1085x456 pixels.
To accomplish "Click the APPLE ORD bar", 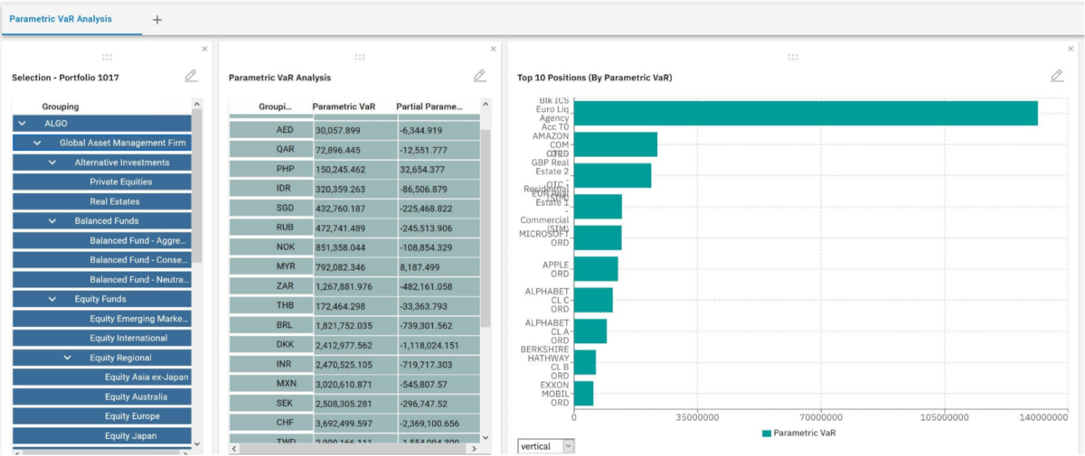I will [x=596, y=269].
